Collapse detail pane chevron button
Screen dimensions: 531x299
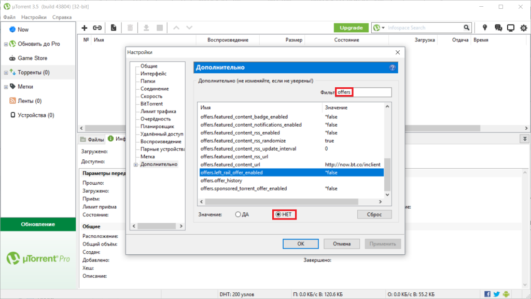(525, 139)
